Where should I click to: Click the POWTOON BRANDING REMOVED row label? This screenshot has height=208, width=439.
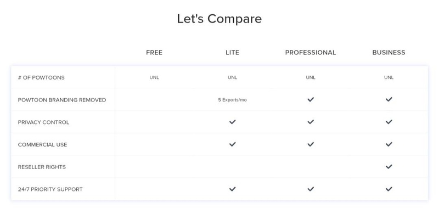point(62,100)
